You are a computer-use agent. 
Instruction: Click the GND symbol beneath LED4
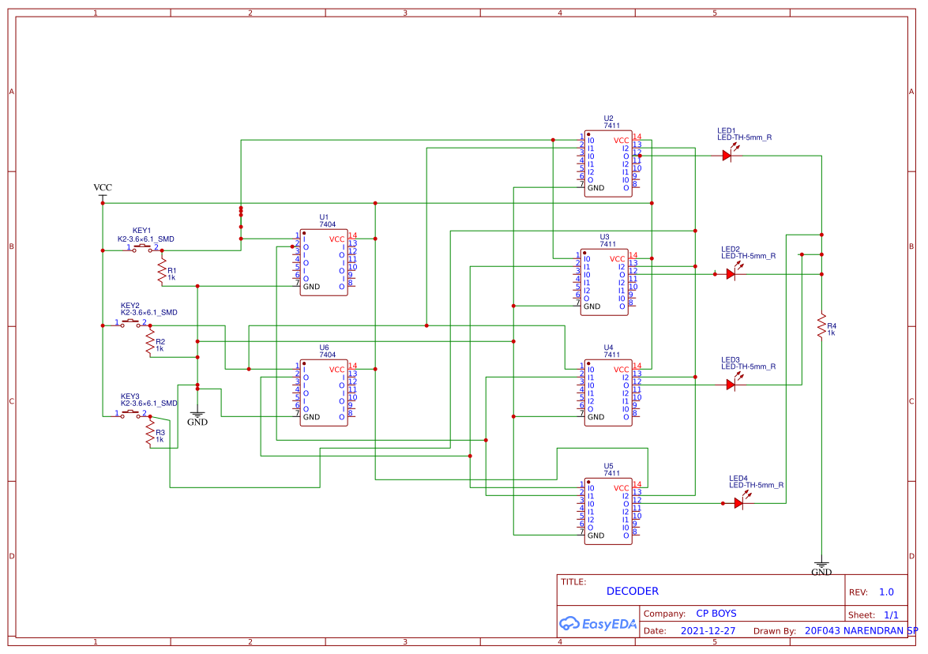823,562
